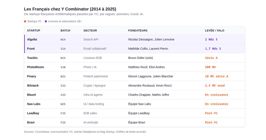Viewport: 266px width, 140px height.
Task: Click the LEVÉE / VALO column header
Action: (215, 30)
